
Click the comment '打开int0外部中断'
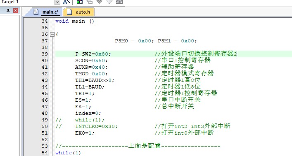[184, 133]
